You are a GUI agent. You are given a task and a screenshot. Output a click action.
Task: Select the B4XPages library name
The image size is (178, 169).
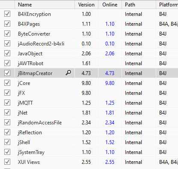(x=29, y=24)
